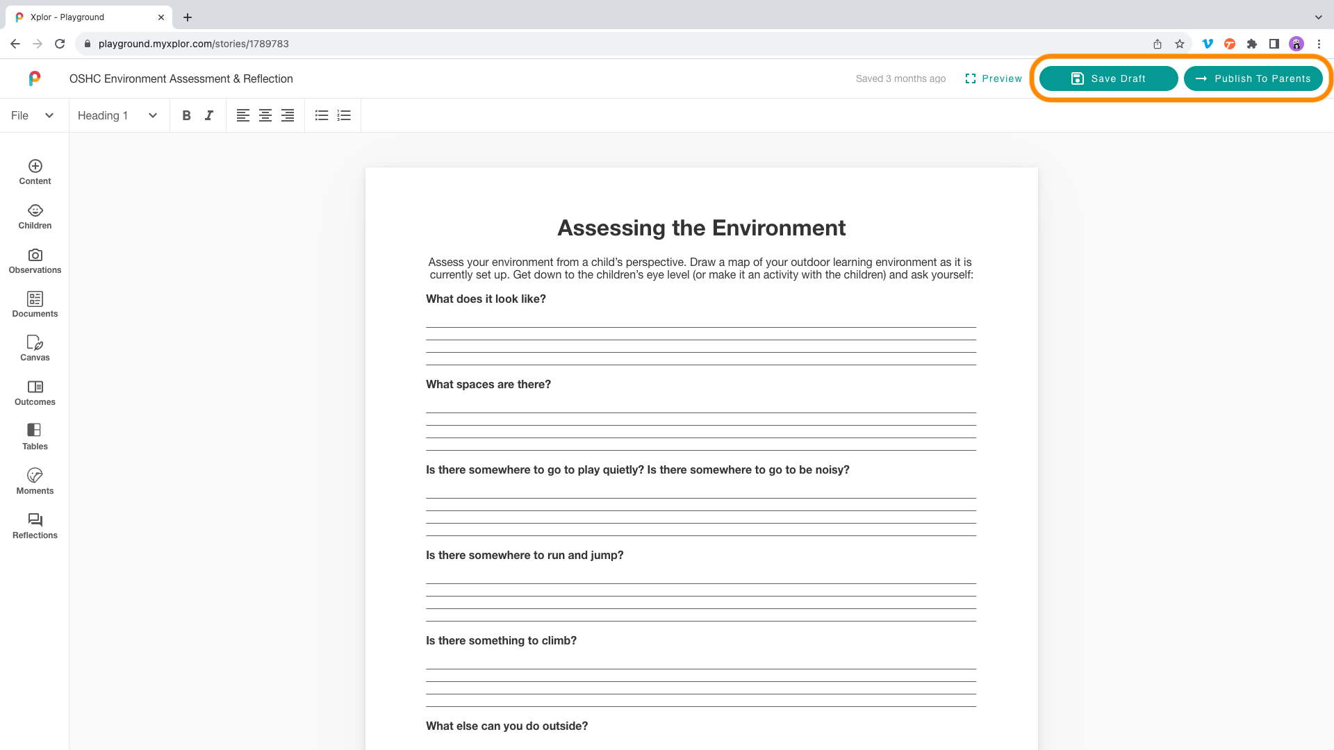
Task: Click the Documents sidebar icon
Action: point(35,304)
